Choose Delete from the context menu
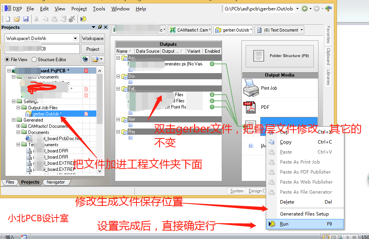Viewport: 369px width, 239px height. pyautogui.click(x=305, y=202)
